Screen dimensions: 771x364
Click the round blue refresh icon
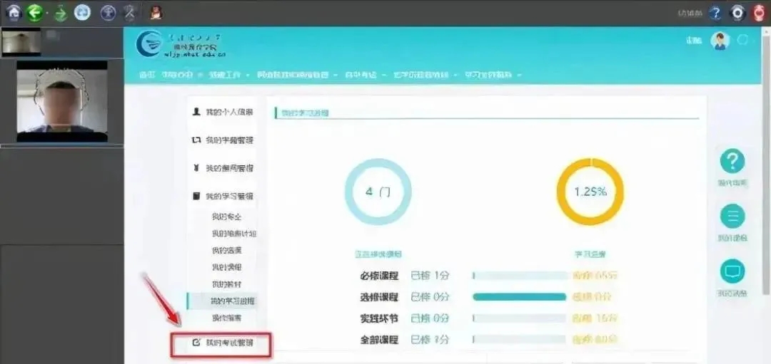click(x=83, y=12)
